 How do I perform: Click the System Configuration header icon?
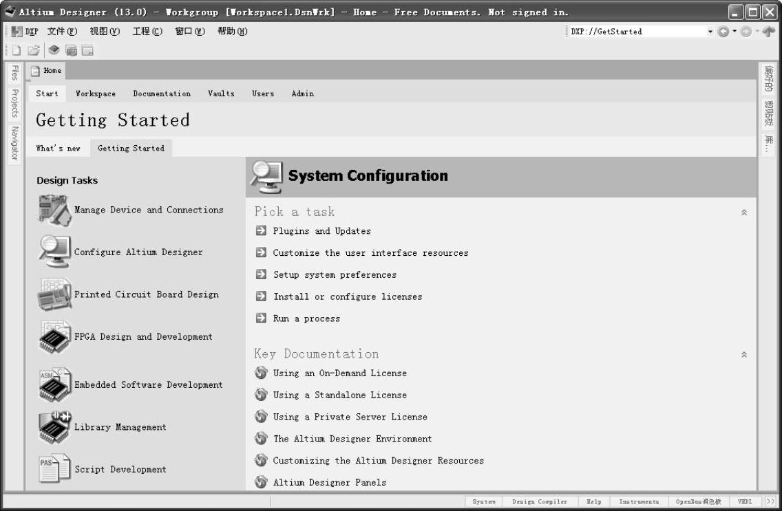pos(266,177)
